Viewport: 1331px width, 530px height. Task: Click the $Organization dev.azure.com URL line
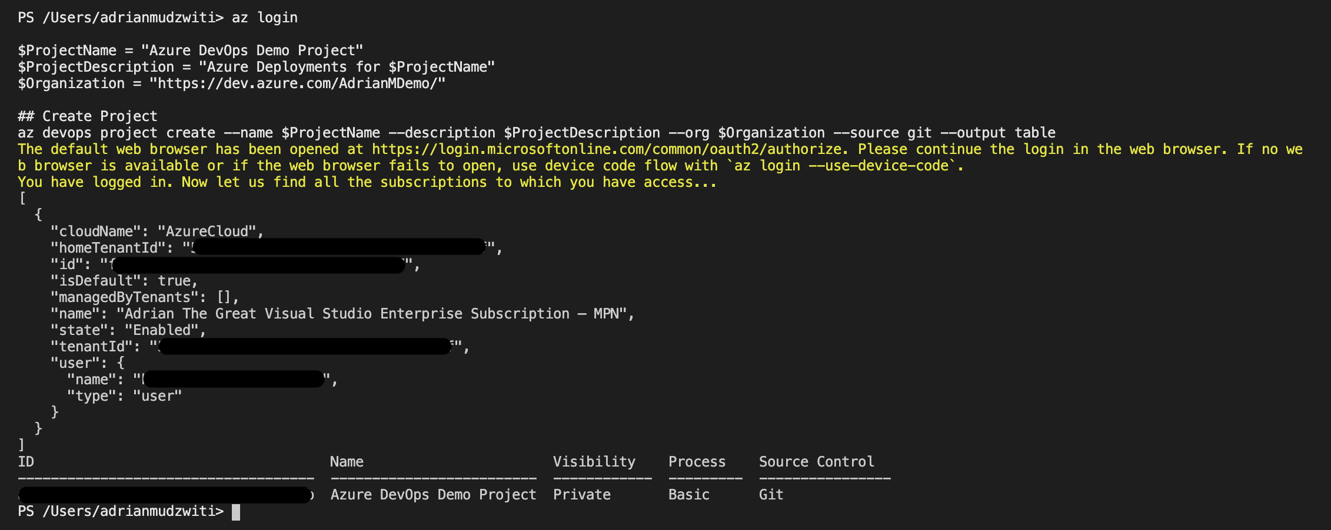[x=232, y=83]
